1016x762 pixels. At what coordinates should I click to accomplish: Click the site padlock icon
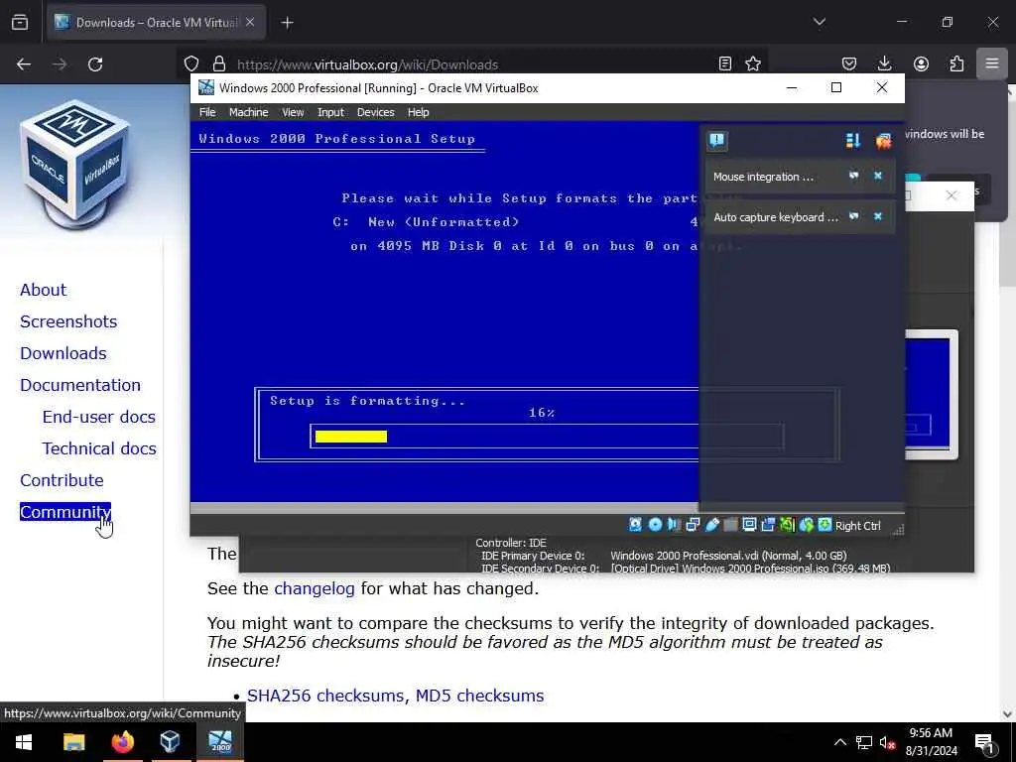coord(219,63)
